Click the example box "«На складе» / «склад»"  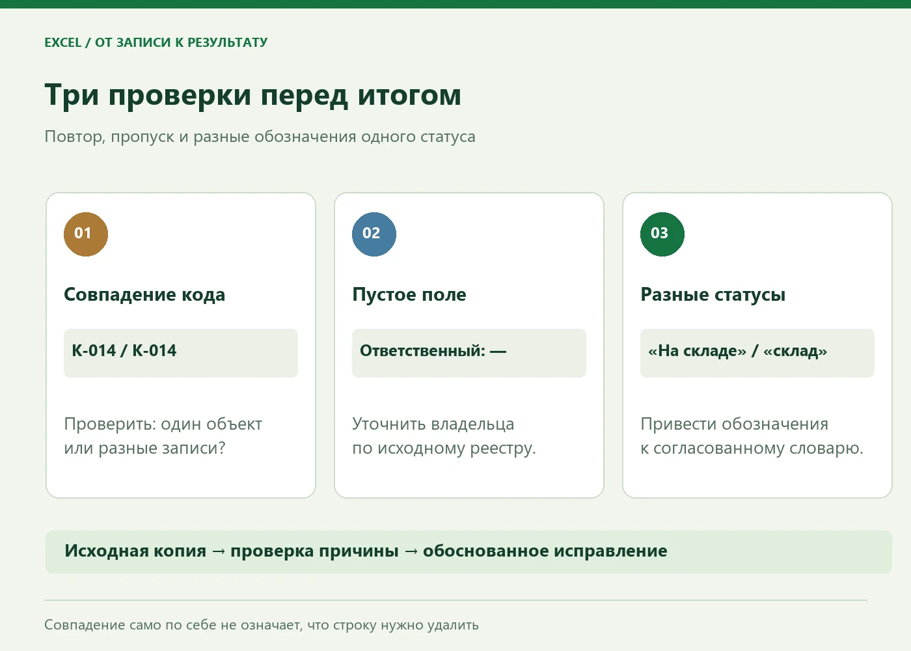pos(757,353)
